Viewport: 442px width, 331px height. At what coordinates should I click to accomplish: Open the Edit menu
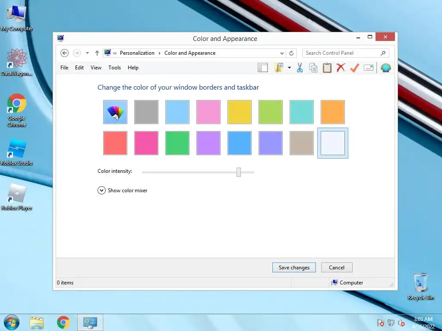(79, 68)
